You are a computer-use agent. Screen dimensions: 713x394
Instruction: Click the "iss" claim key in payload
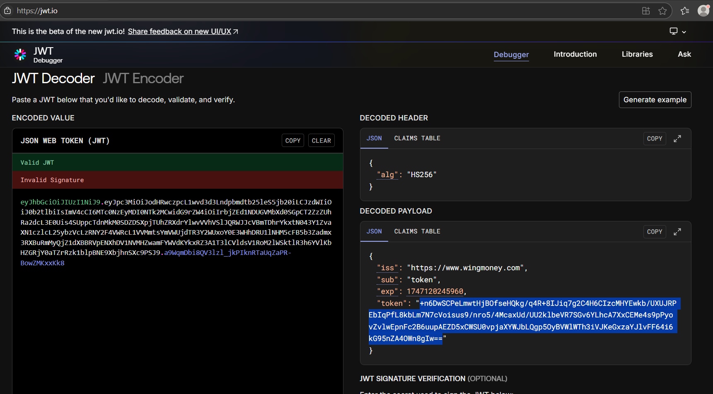click(x=387, y=268)
